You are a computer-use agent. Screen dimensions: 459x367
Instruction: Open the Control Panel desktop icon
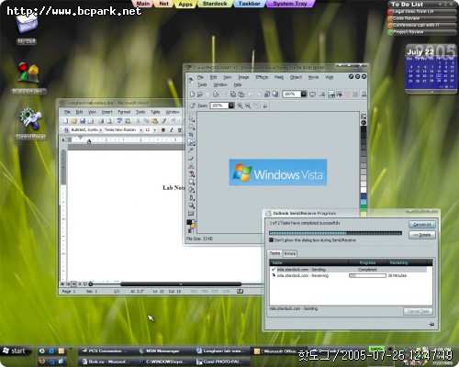30,124
